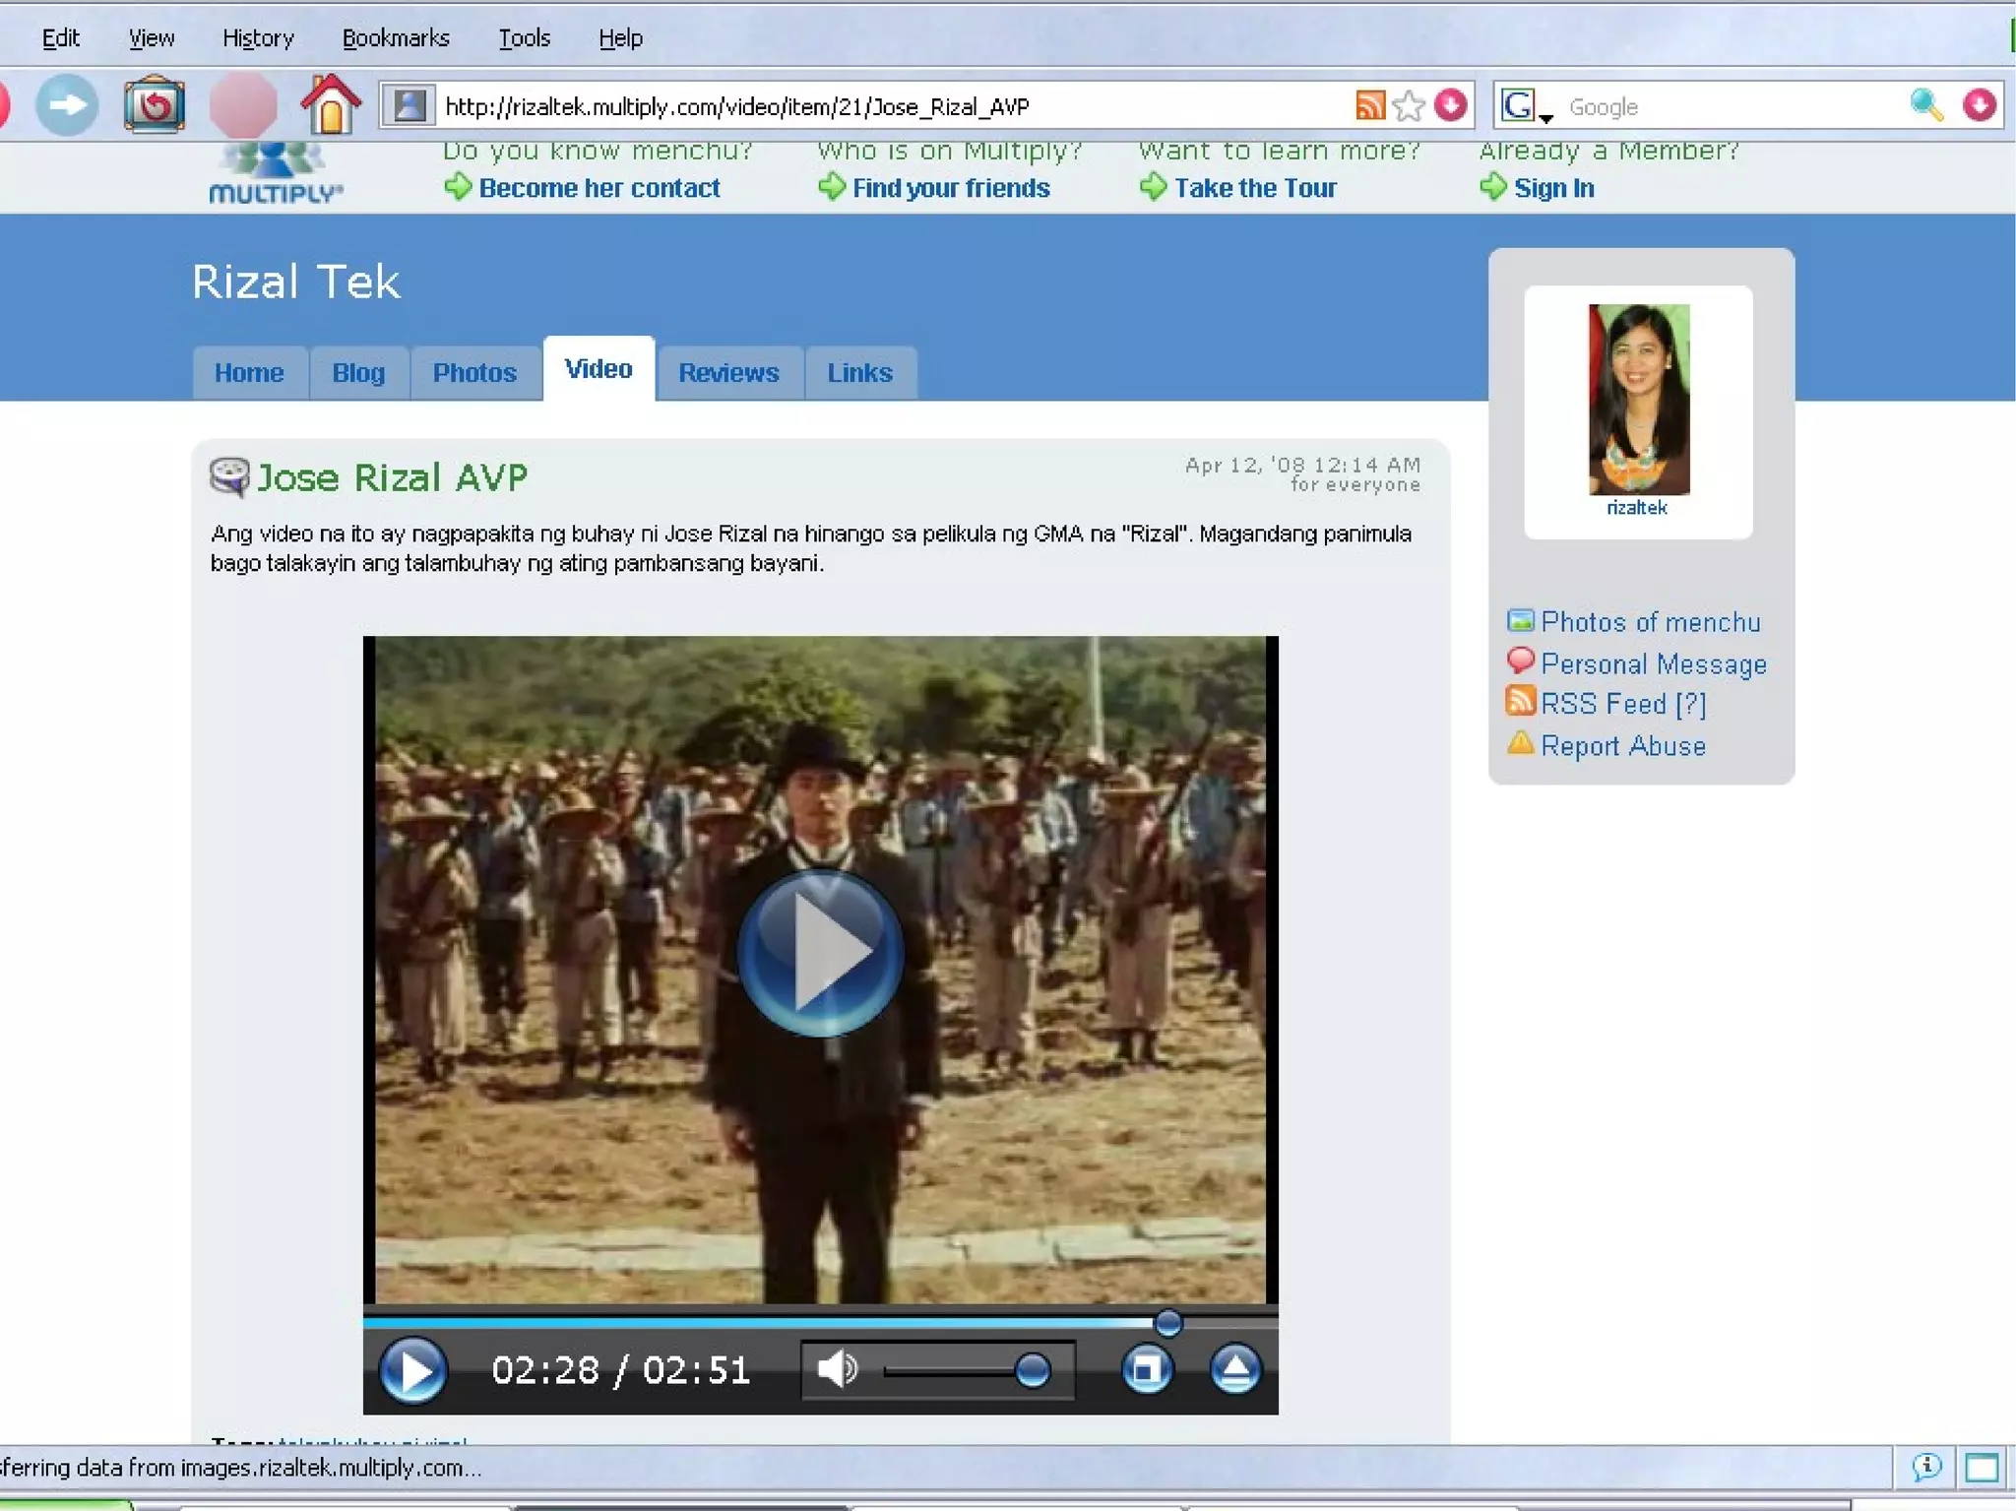Click the eject button in video player

click(1235, 1369)
